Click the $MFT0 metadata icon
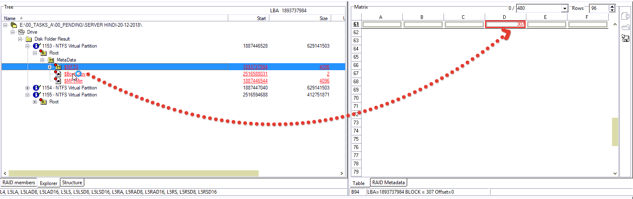The image size is (633, 199). click(58, 67)
